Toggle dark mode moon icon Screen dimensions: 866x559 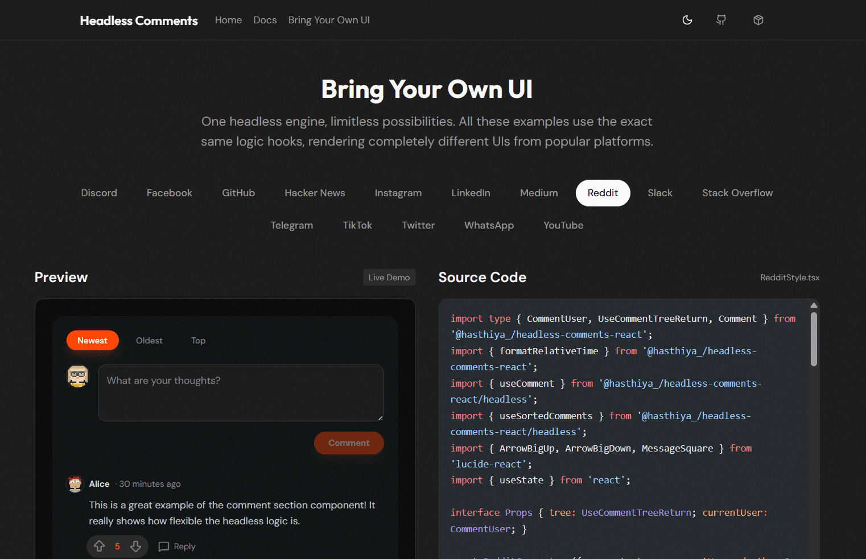(x=687, y=20)
